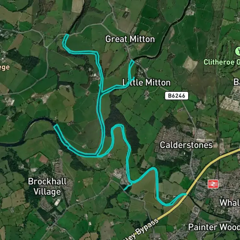Viewport: 240px width, 240px height.
Task: Click the Clitheroe golf course marker icon
Action: click(x=238, y=52)
